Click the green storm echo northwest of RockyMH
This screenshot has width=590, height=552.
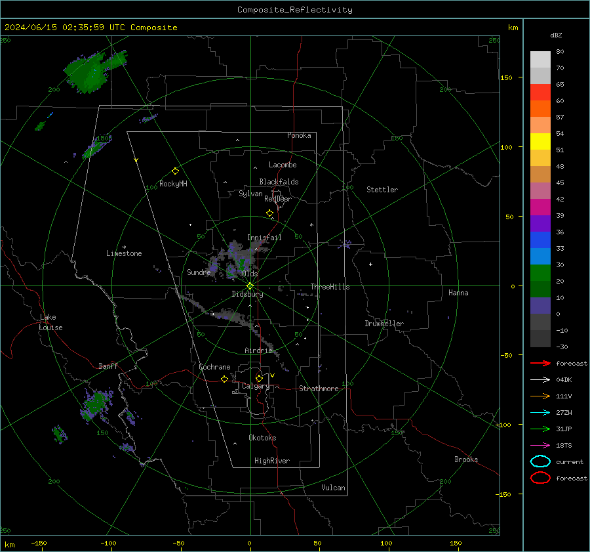coord(95,71)
